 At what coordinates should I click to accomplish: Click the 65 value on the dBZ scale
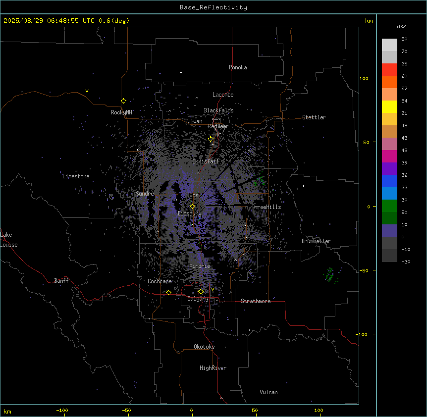point(404,64)
